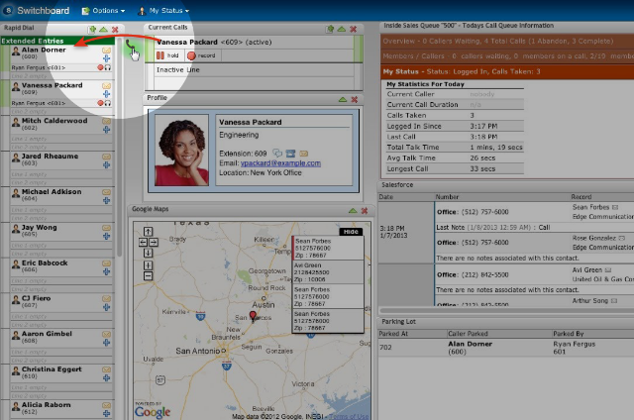Record the active Vanessa Packard call
634x420 pixels.
202,55
